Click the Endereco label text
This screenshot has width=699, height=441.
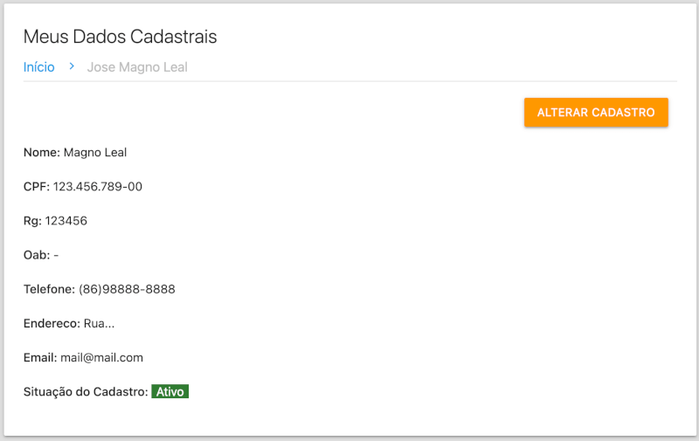52,323
